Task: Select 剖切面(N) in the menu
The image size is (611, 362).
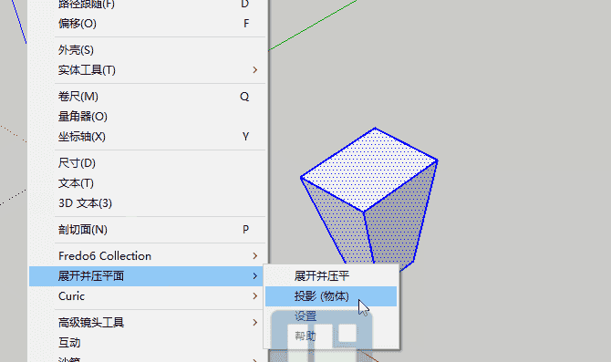Action: 148,230
